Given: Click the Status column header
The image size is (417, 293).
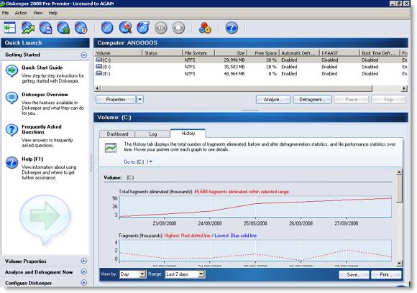Looking at the screenshot, I should [x=162, y=53].
